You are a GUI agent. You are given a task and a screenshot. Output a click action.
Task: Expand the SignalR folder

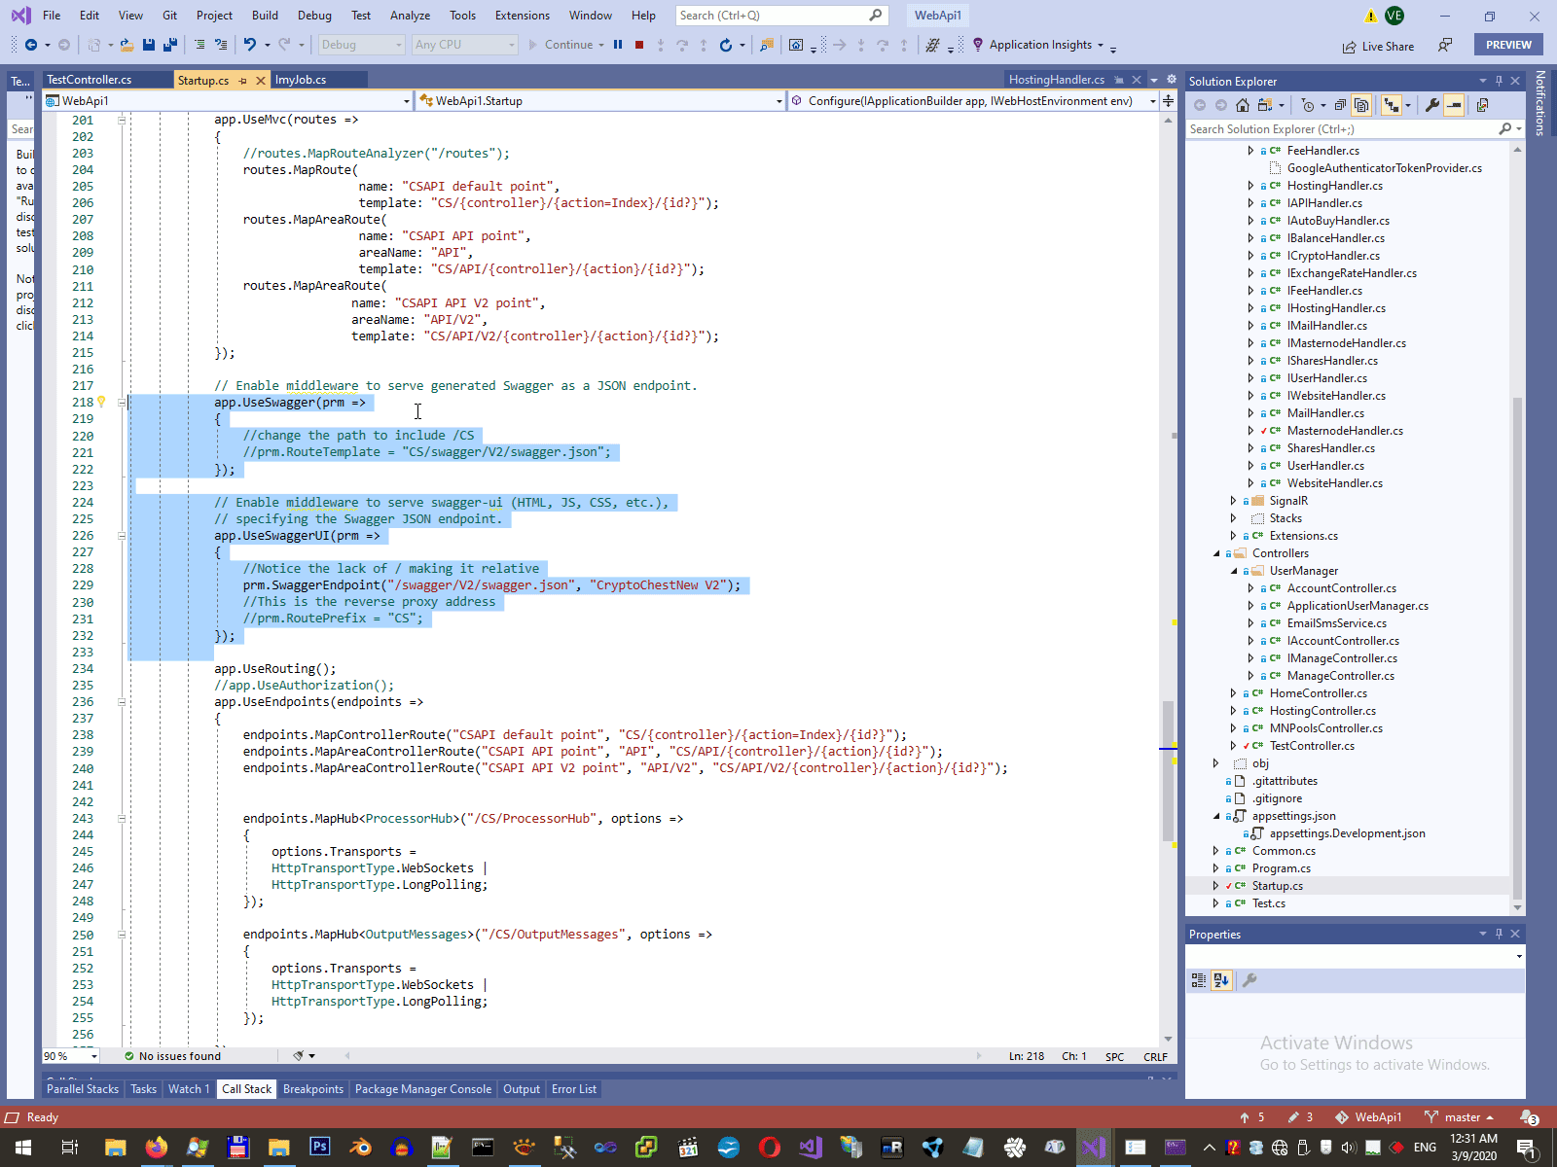point(1234,501)
